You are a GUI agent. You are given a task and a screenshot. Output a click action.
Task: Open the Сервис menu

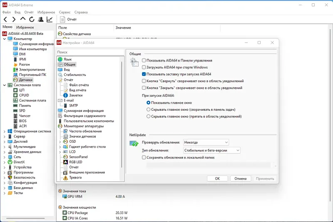(65, 12)
